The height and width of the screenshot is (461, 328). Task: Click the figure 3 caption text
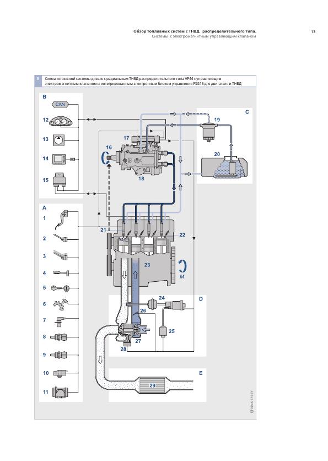[x=143, y=81]
